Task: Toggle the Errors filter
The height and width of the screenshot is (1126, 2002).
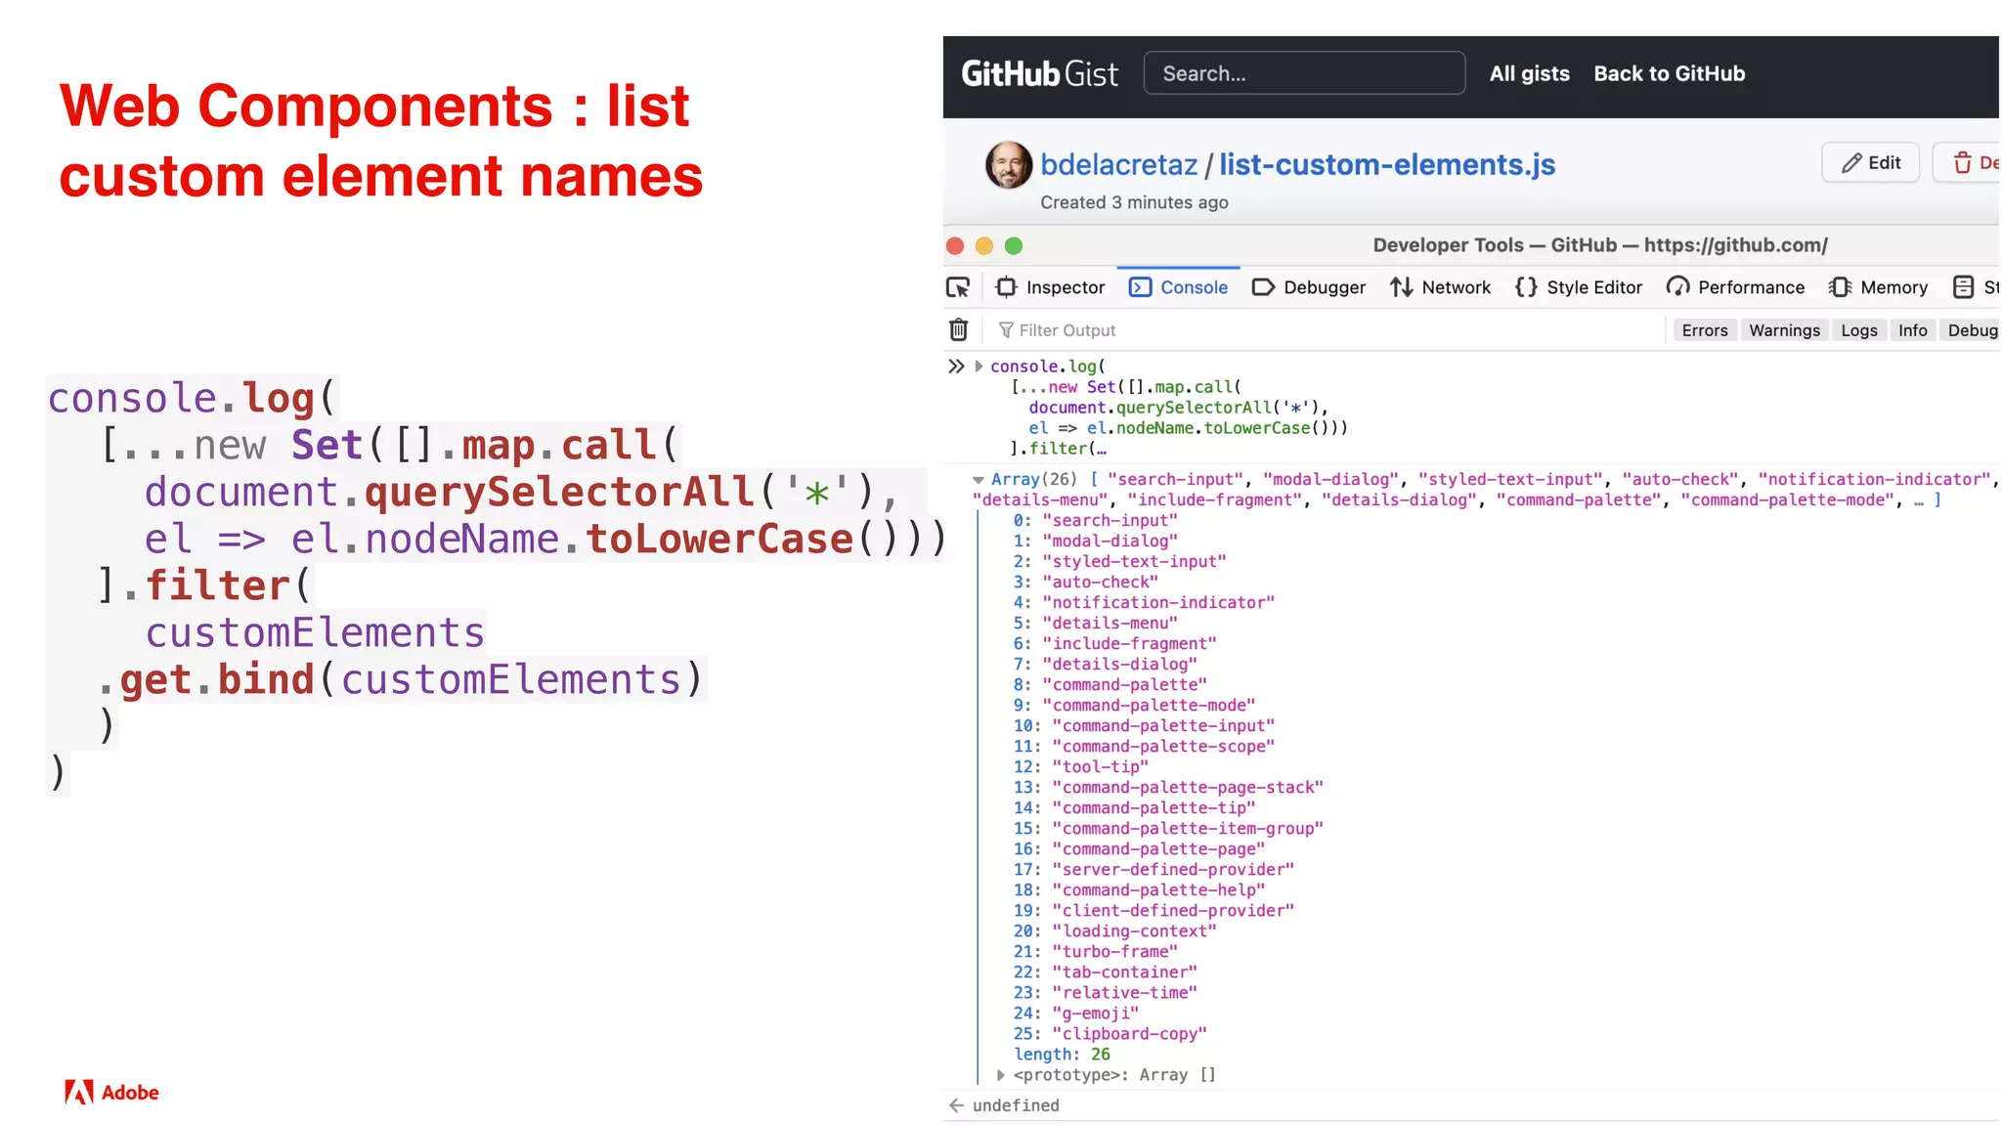Action: [1705, 330]
